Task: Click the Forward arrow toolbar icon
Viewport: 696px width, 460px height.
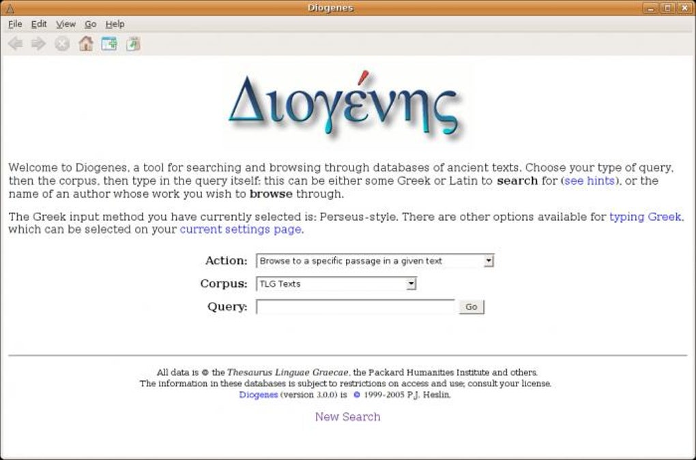Action: click(39, 44)
